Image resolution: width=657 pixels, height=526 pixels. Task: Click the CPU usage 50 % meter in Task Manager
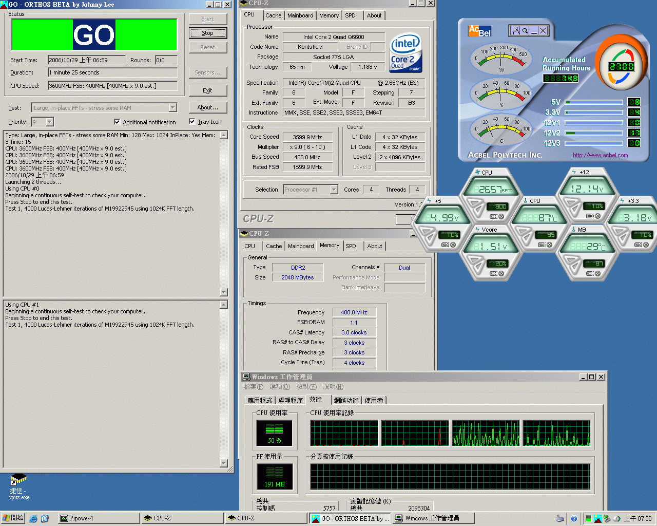coord(274,433)
